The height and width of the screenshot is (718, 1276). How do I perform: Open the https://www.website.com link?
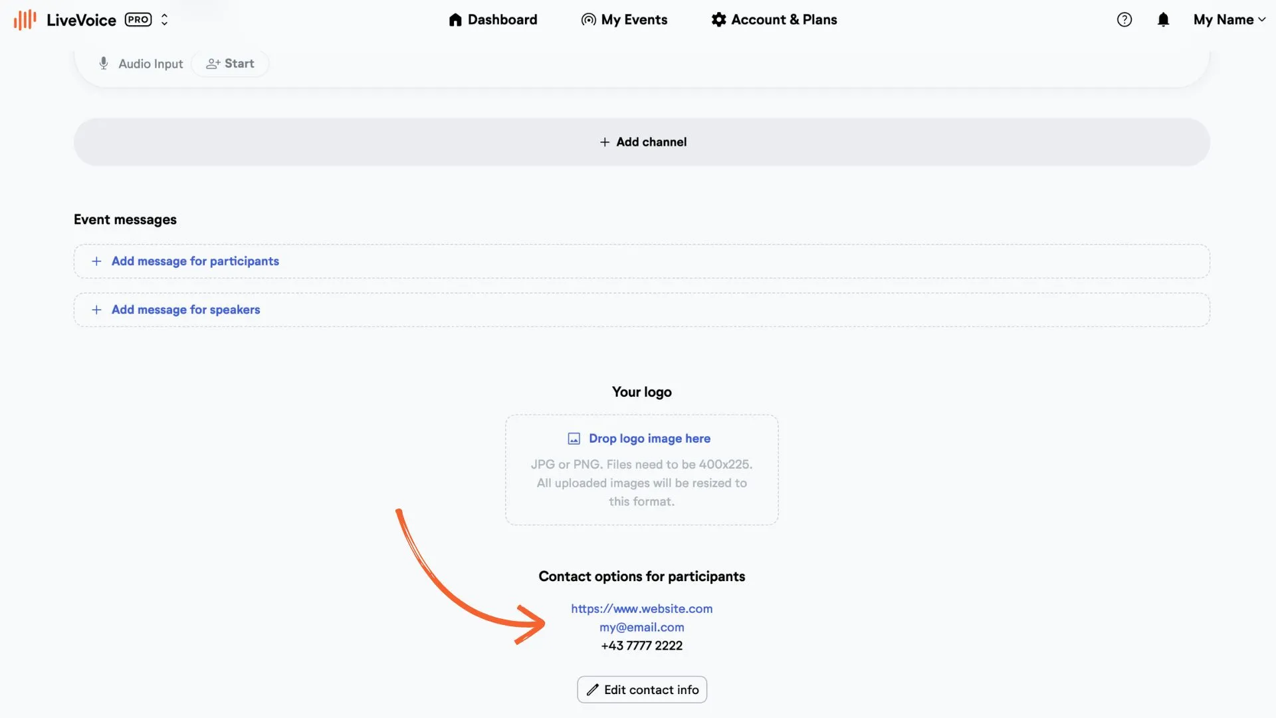(642, 609)
